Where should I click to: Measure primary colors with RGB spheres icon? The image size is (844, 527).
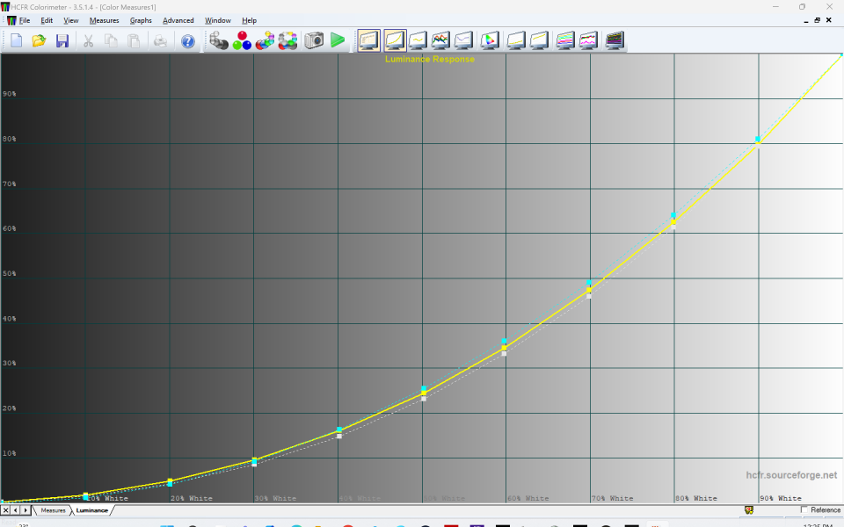pyautogui.click(x=242, y=40)
